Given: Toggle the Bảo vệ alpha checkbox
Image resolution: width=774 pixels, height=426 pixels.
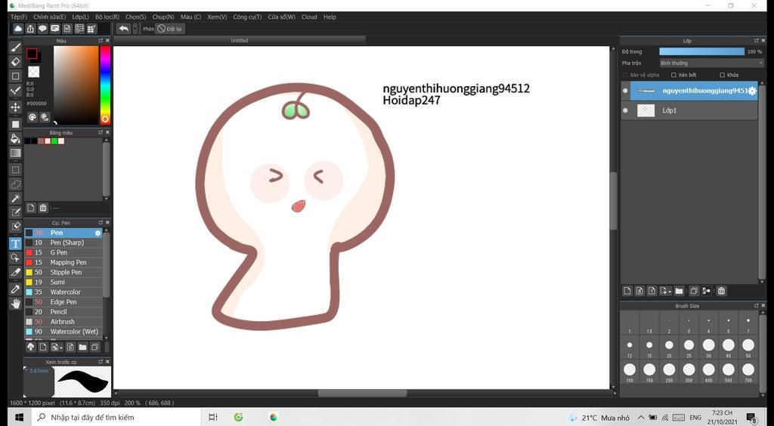Looking at the screenshot, I should 625,75.
